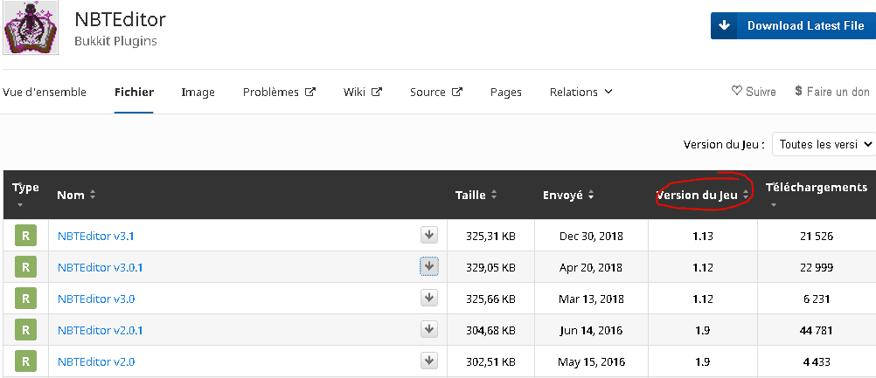Viewport: 876px width, 378px height.
Task: Click the green R release badge for v3.1
Action: (x=25, y=235)
